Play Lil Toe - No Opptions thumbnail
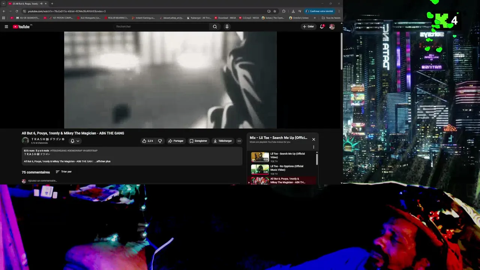 pos(260,169)
